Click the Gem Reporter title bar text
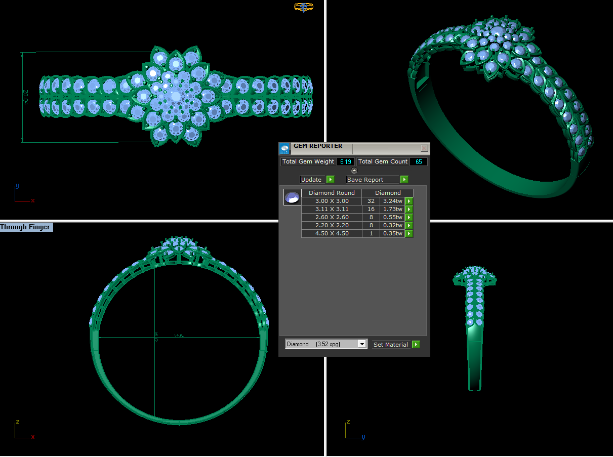613x457 pixels. click(x=318, y=146)
